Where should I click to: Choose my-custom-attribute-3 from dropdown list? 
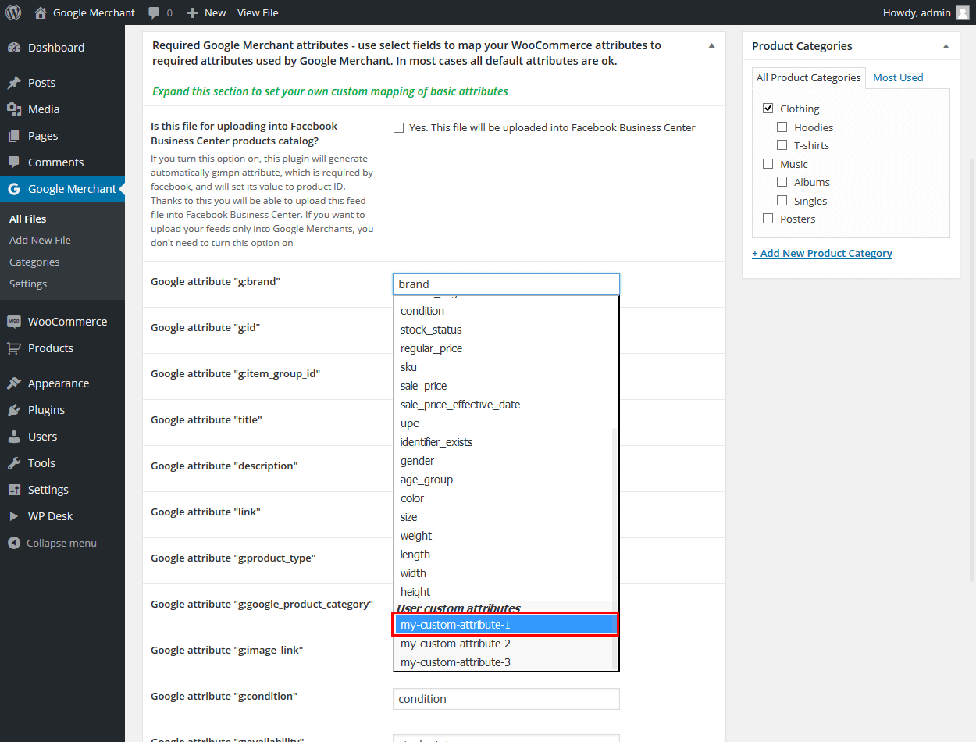coord(506,662)
